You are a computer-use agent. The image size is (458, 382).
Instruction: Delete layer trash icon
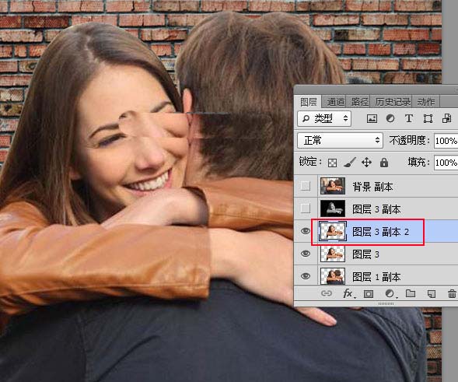point(452,293)
